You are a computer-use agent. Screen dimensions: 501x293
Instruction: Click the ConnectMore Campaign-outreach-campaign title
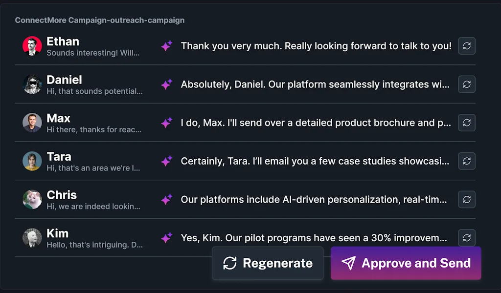pyautogui.click(x=100, y=21)
